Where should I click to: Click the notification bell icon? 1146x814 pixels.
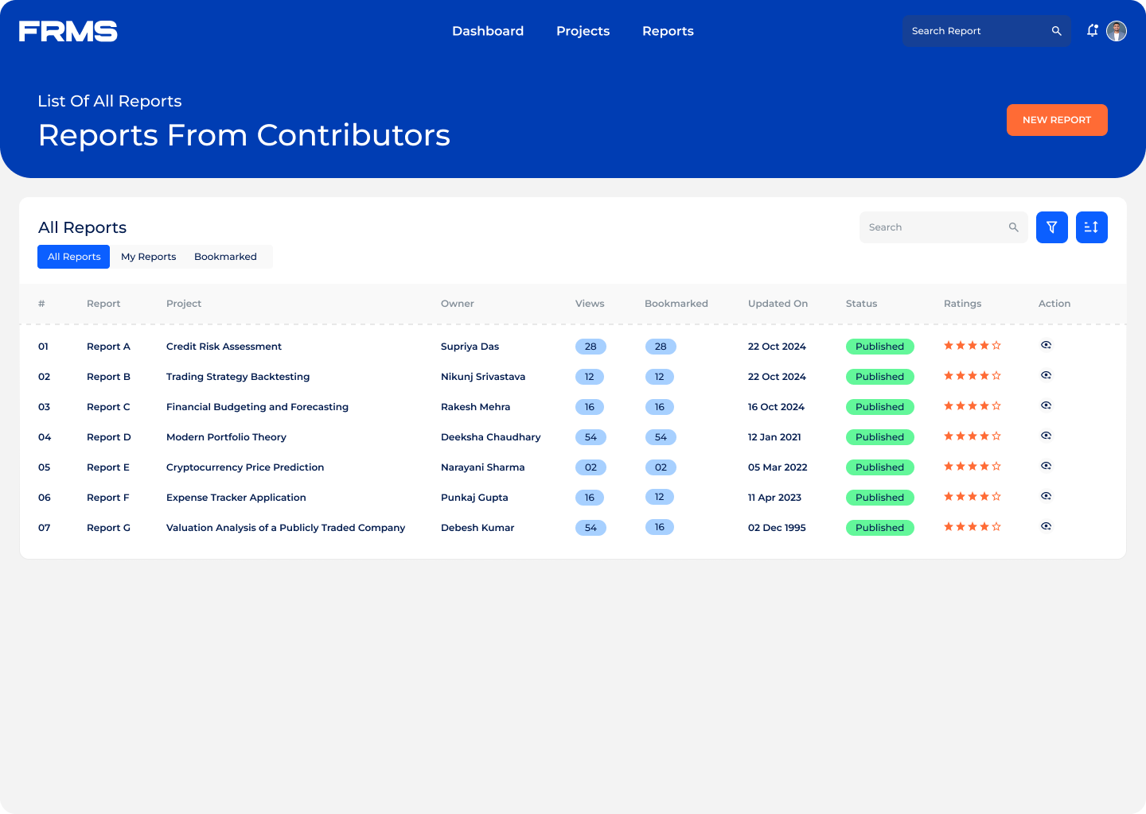[1093, 30]
